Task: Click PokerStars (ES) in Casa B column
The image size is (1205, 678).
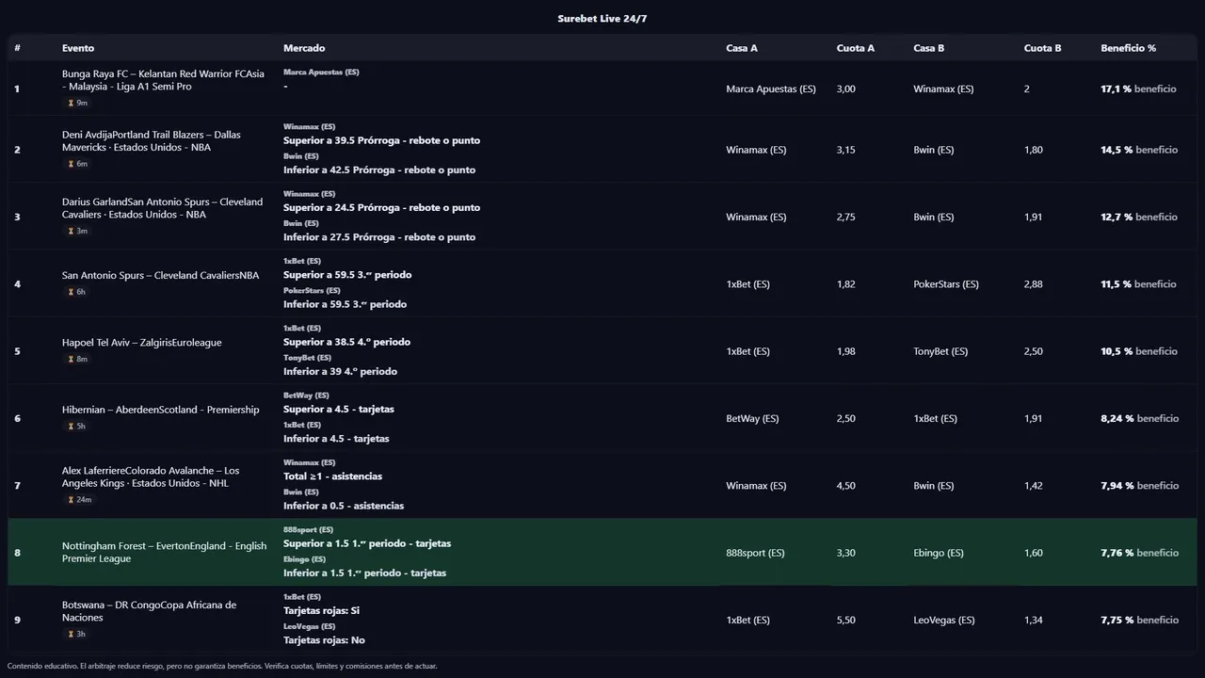Action: [945, 284]
